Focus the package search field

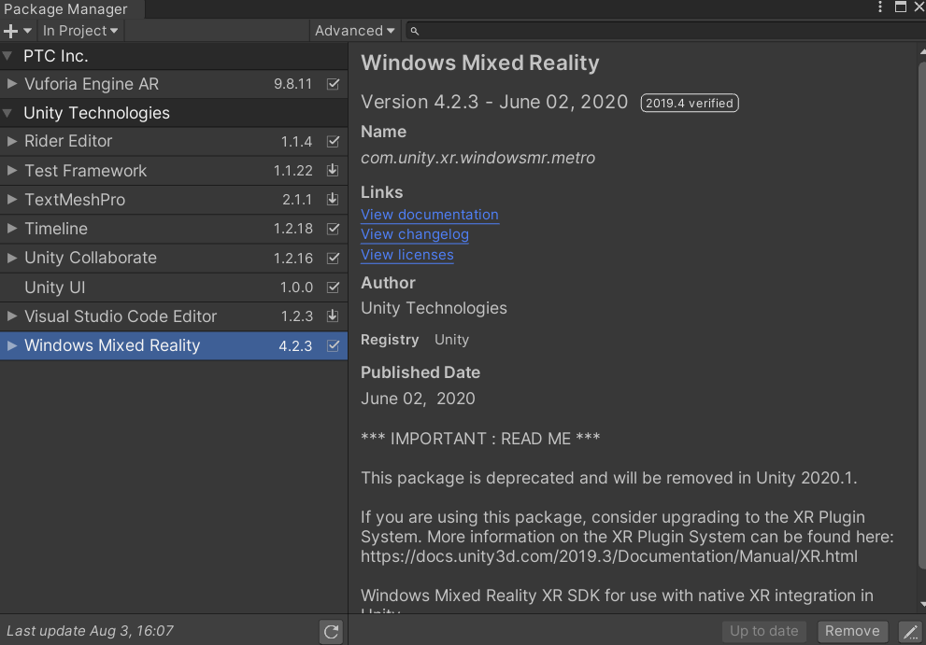tap(664, 31)
